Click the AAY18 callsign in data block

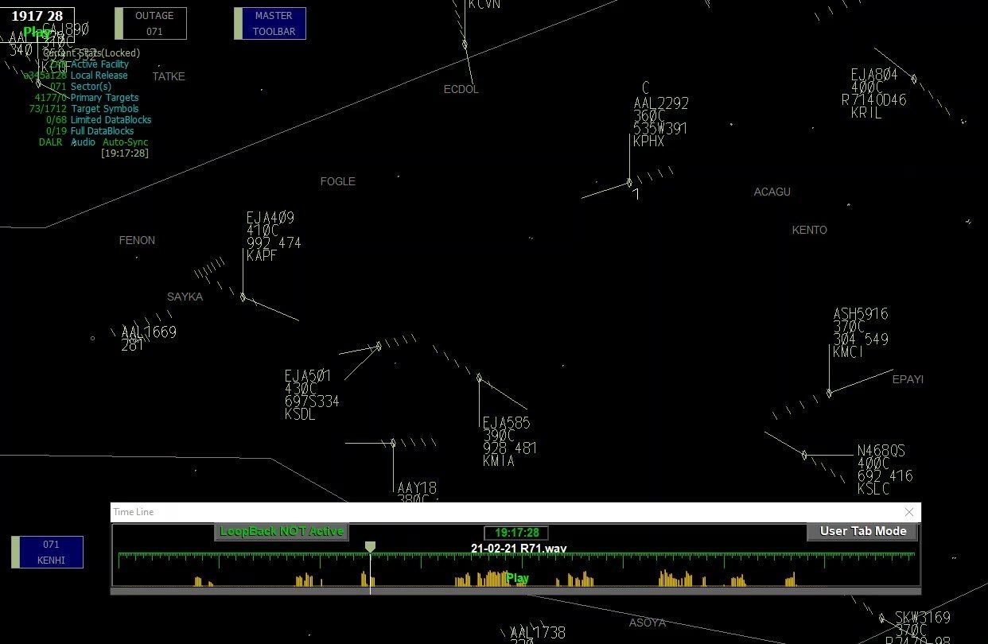(417, 487)
